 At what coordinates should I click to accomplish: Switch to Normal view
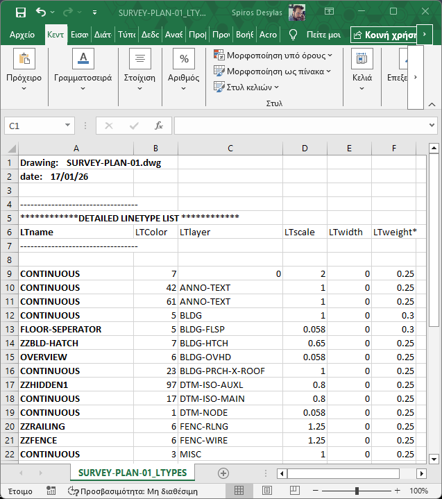(239, 491)
